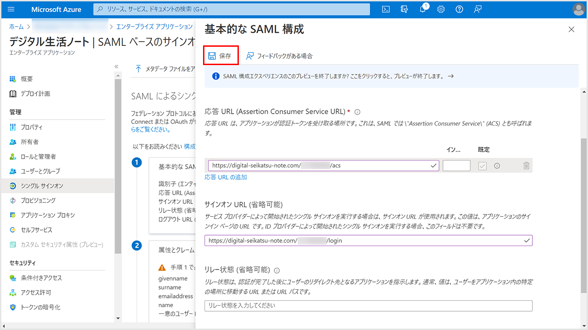Open the Azure portal hamburger menu

point(11,9)
